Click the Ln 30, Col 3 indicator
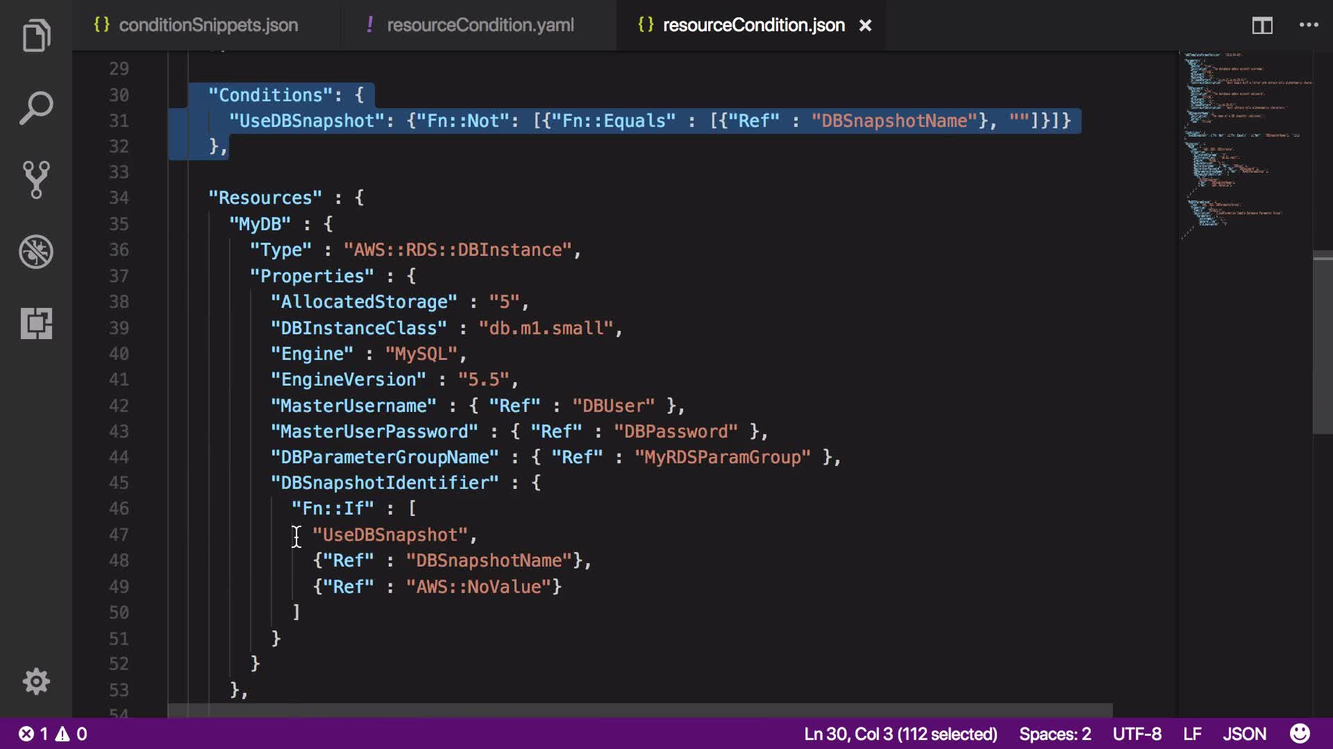The width and height of the screenshot is (1333, 749). pos(900,734)
